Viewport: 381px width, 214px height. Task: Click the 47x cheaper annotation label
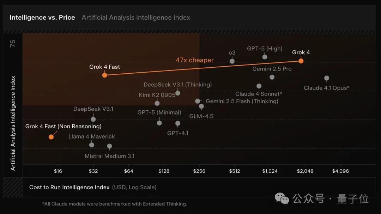click(x=194, y=60)
